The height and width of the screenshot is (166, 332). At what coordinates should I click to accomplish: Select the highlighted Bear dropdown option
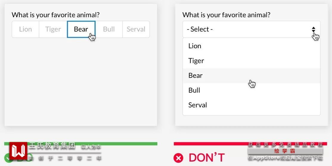196,76
